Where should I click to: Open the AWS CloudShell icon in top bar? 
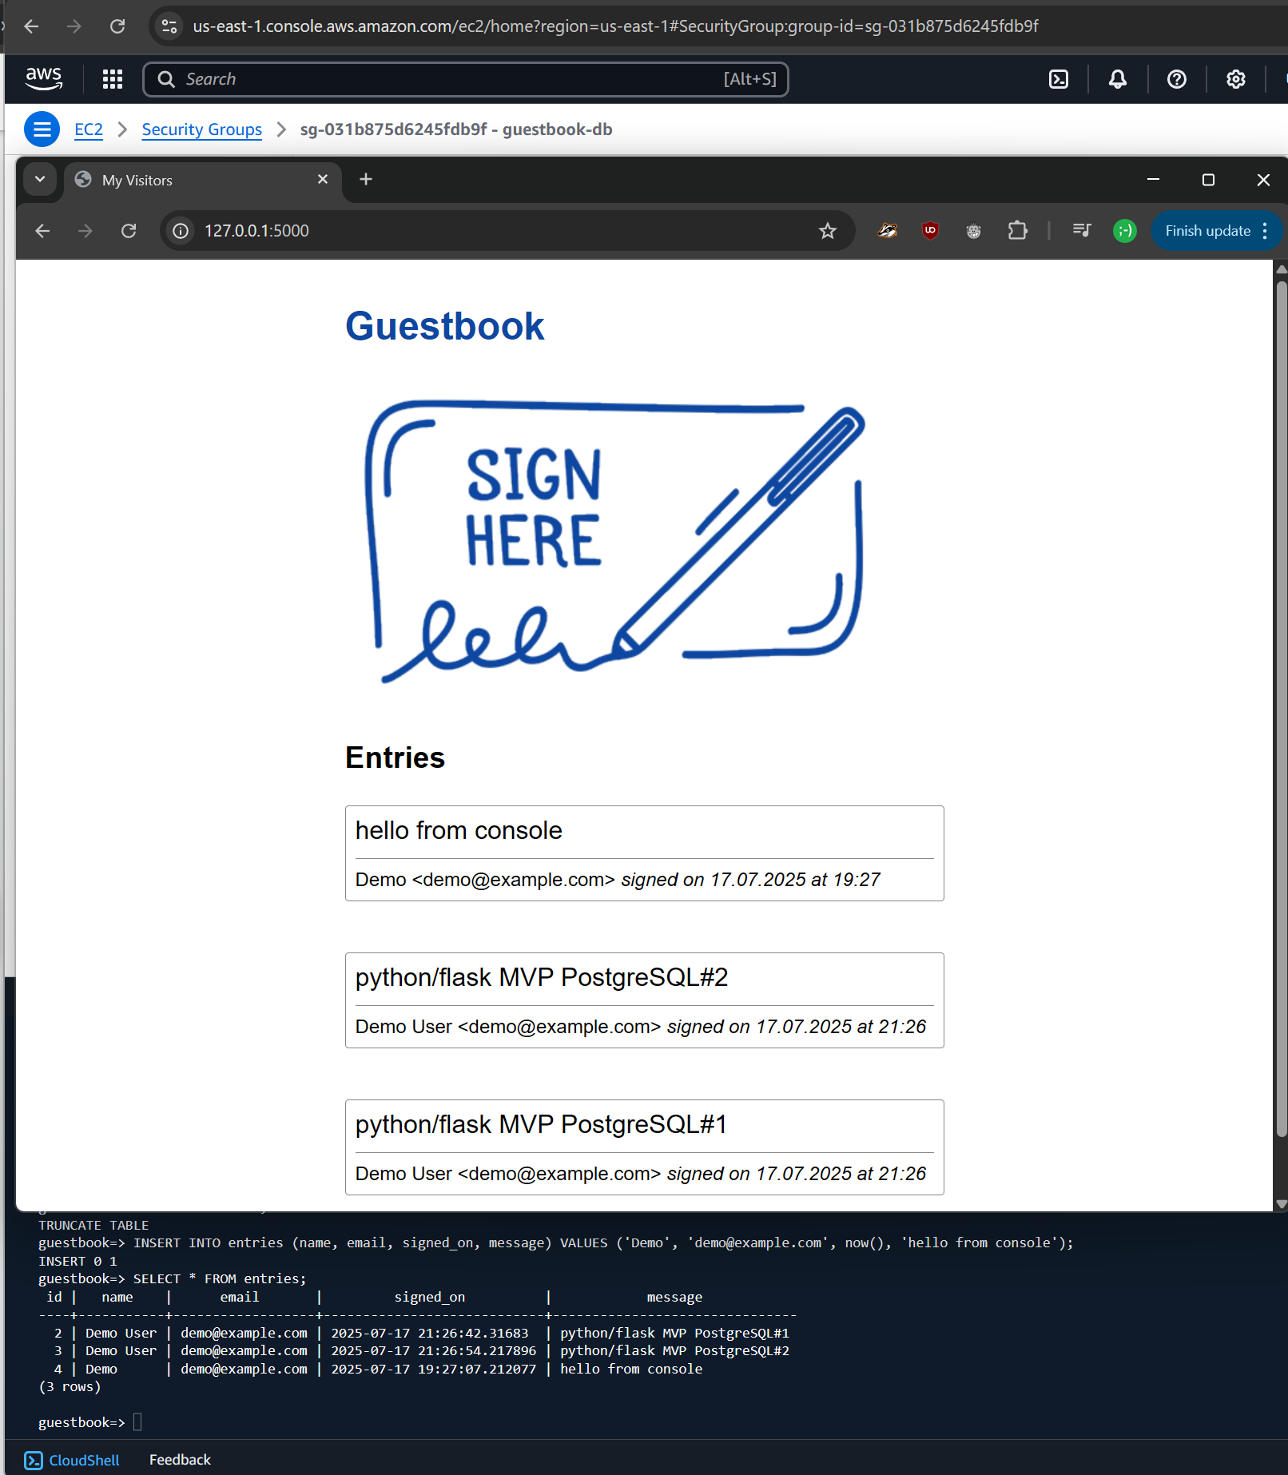[1059, 79]
